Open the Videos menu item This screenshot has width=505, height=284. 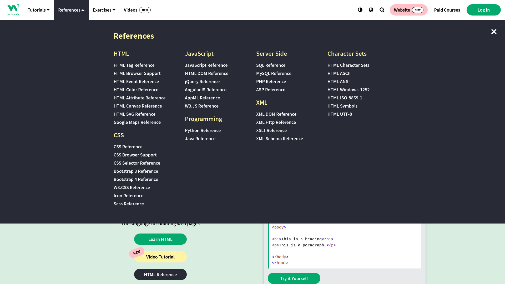(x=137, y=10)
